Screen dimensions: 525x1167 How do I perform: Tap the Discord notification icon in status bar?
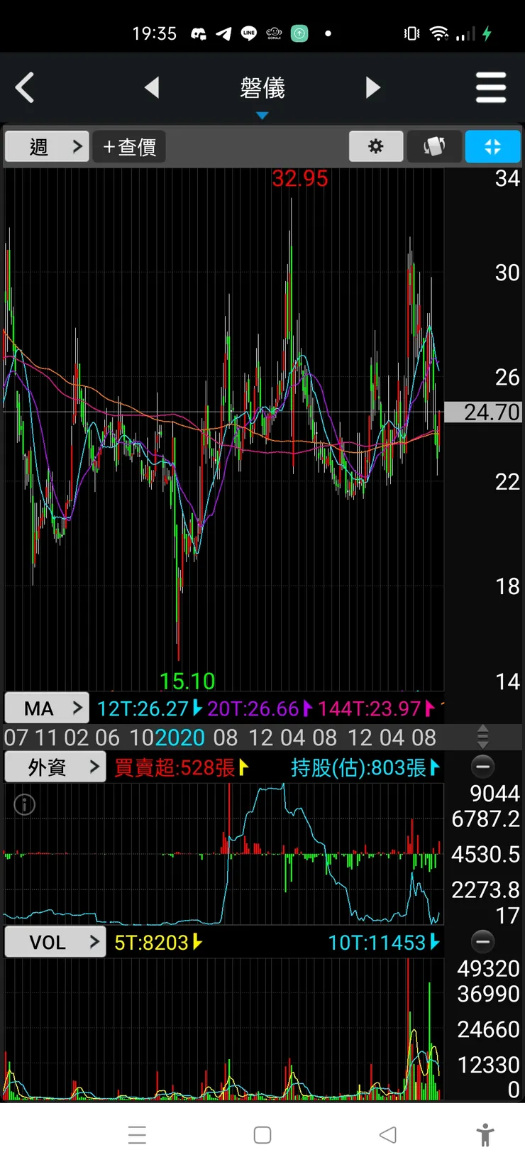199,33
